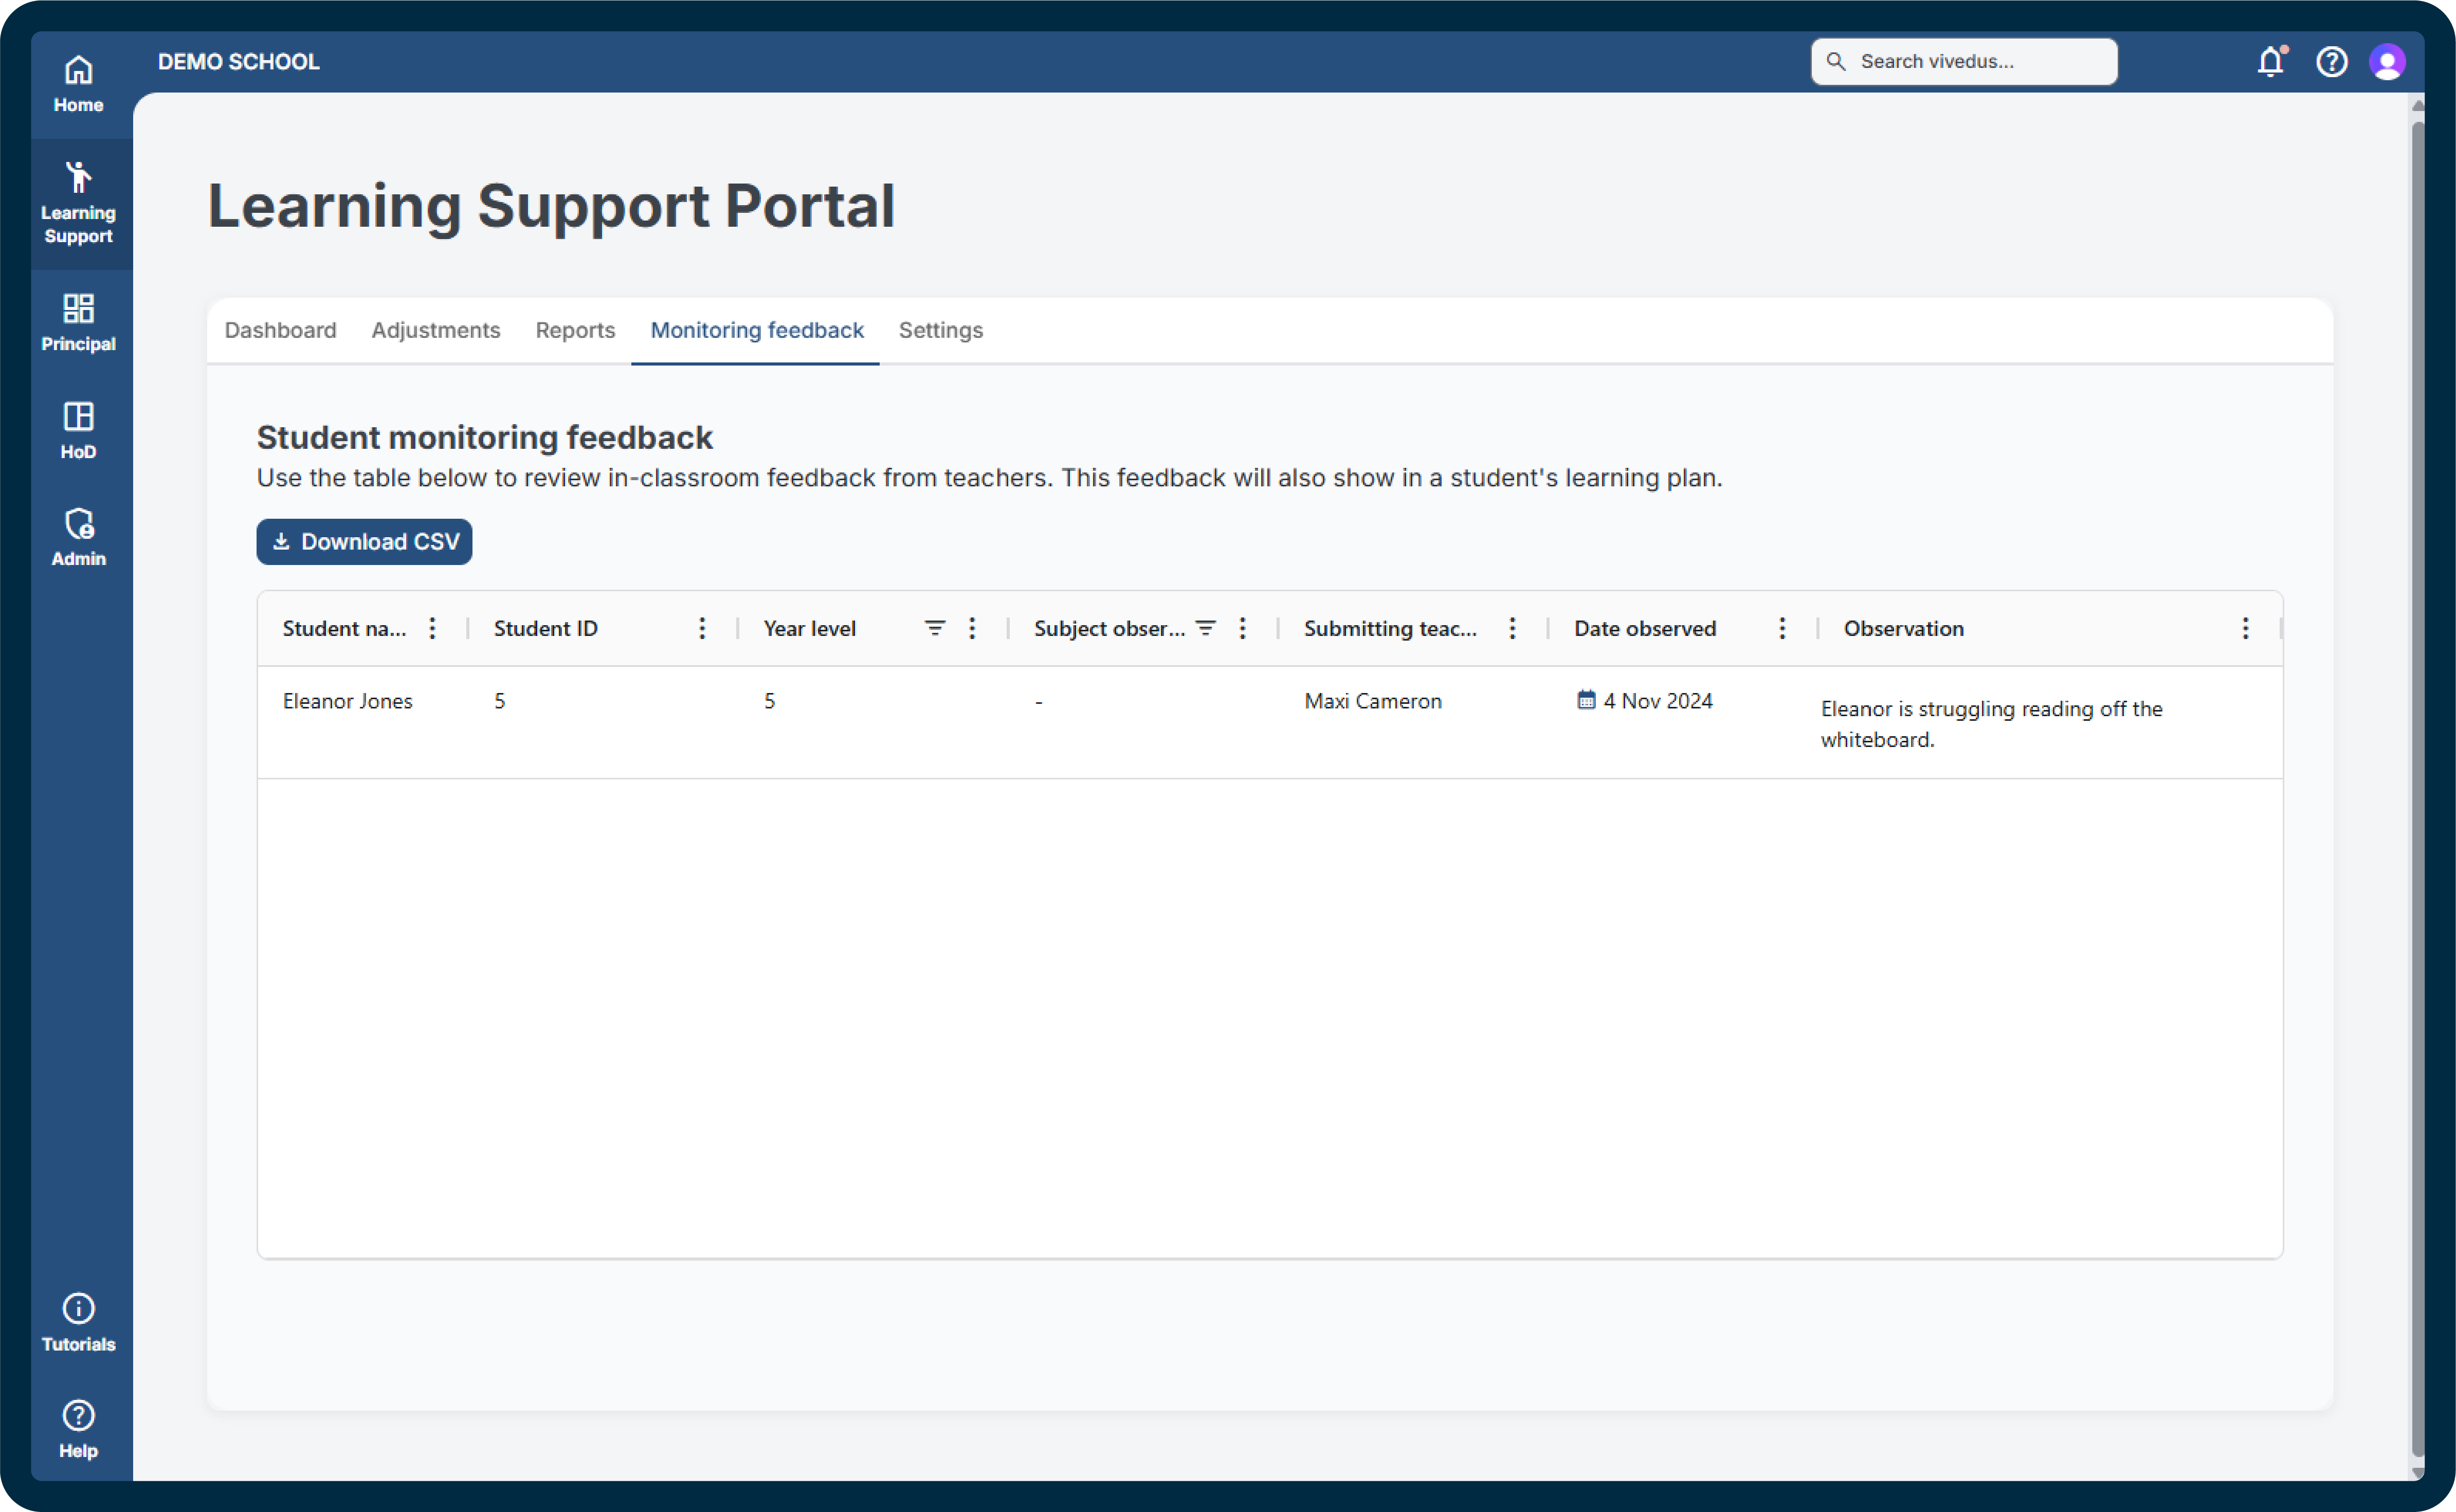This screenshot has width=2456, height=1512.
Task: Open the Subject observed filter icon
Action: click(x=1205, y=628)
